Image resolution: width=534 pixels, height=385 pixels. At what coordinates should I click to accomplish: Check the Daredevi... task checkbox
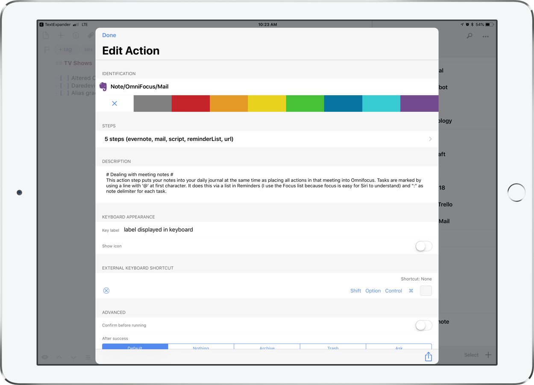[64, 85]
